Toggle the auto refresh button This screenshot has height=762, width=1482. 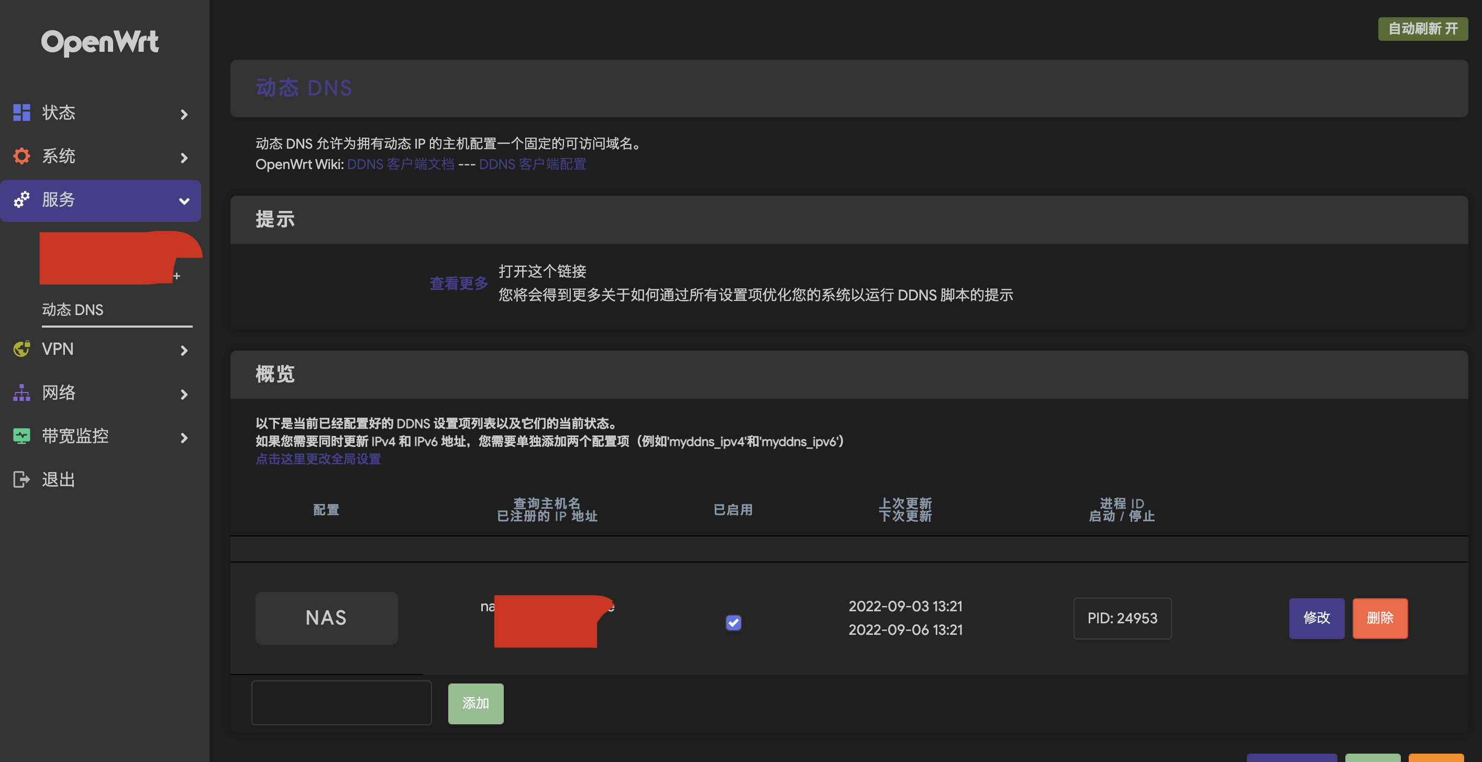(x=1422, y=29)
